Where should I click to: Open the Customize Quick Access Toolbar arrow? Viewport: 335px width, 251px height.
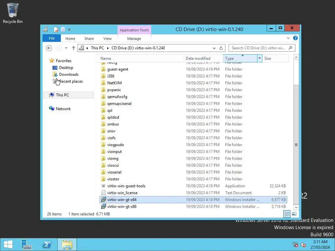tap(69, 30)
